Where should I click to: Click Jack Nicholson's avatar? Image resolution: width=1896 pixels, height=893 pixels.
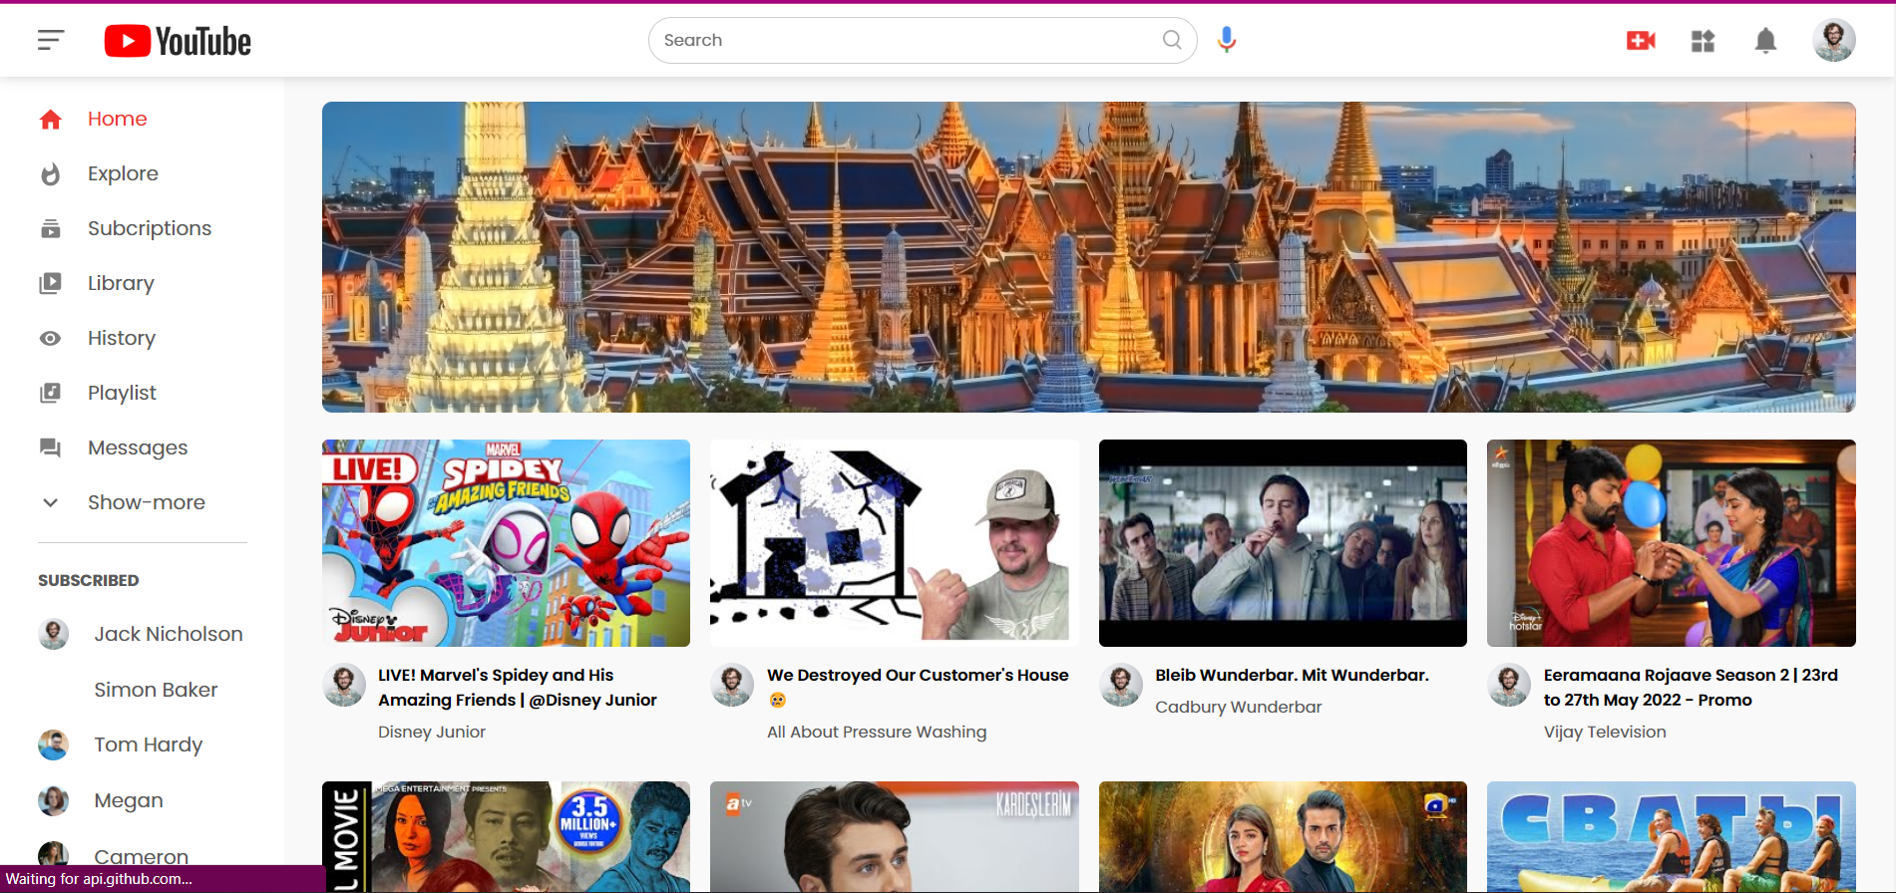pyautogui.click(x=54, y=634)
